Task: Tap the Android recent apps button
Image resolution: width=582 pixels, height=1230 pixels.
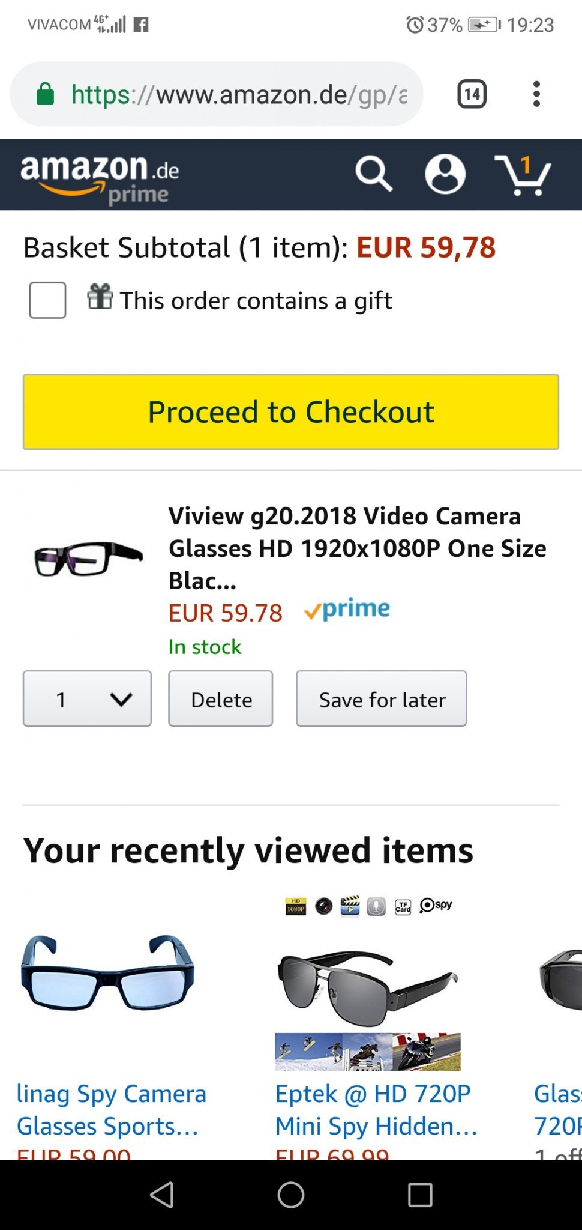Action: point(420,1195)
